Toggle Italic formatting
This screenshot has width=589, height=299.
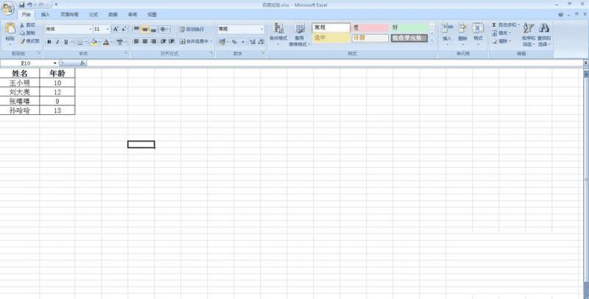57,42
